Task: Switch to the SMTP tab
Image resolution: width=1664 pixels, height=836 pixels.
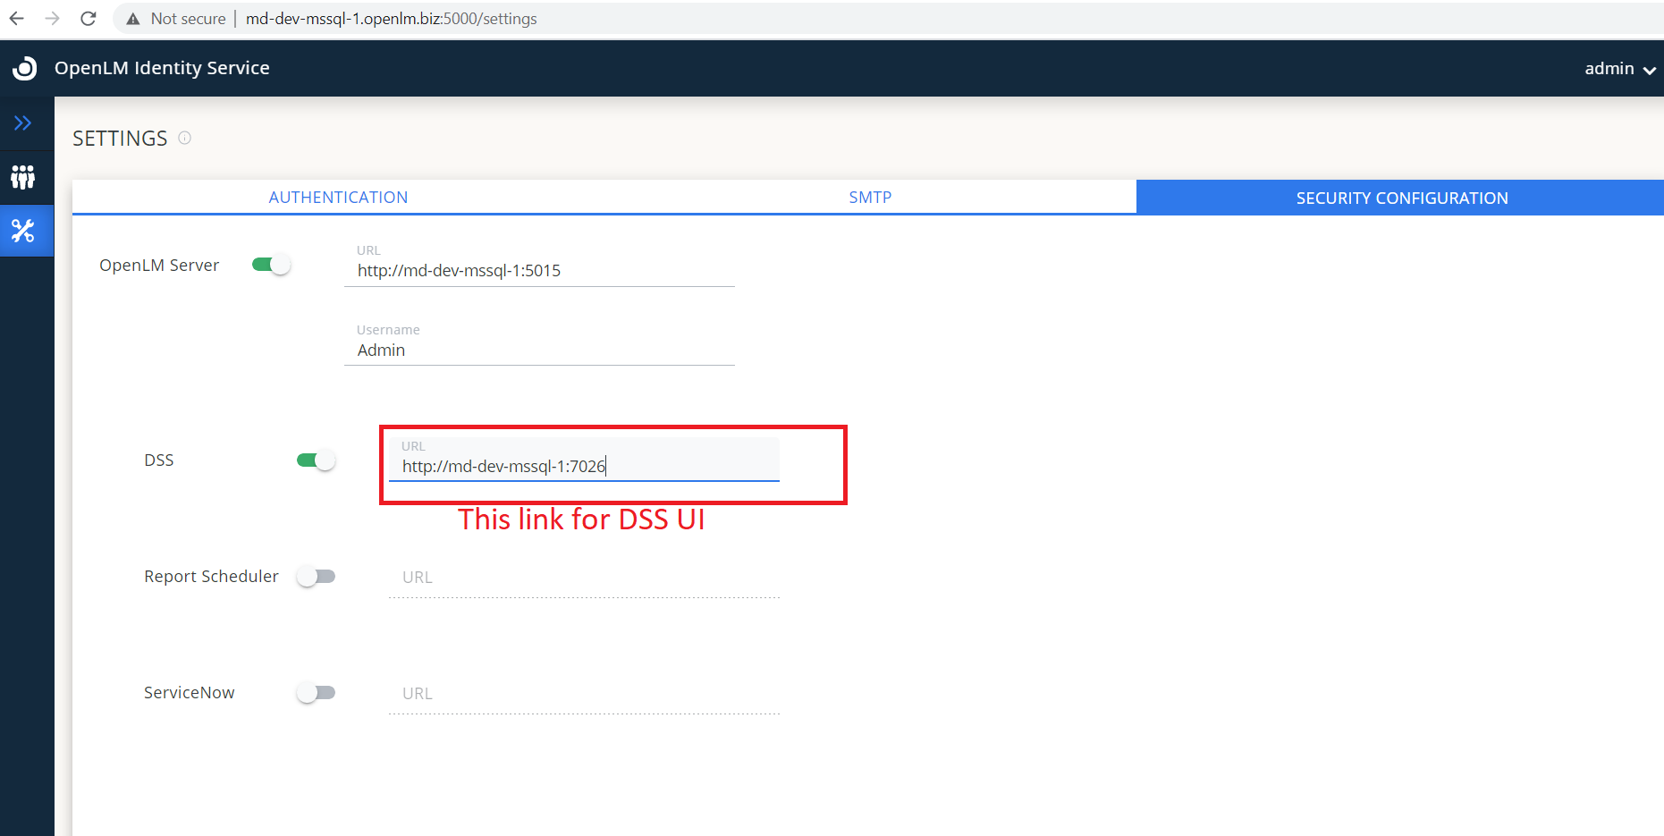Action: point(870,198)
